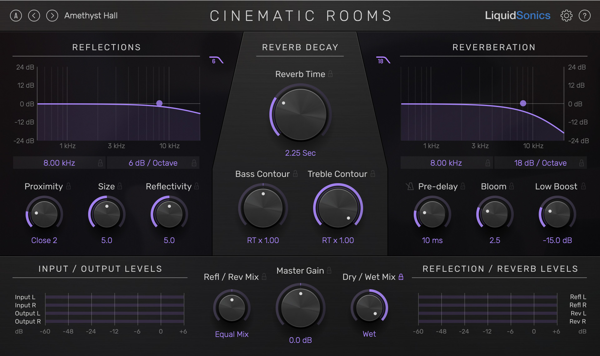This screenshot has height=356, width=600.
Task: Click the Output R level meter
Action: click(x=115, y=321)
